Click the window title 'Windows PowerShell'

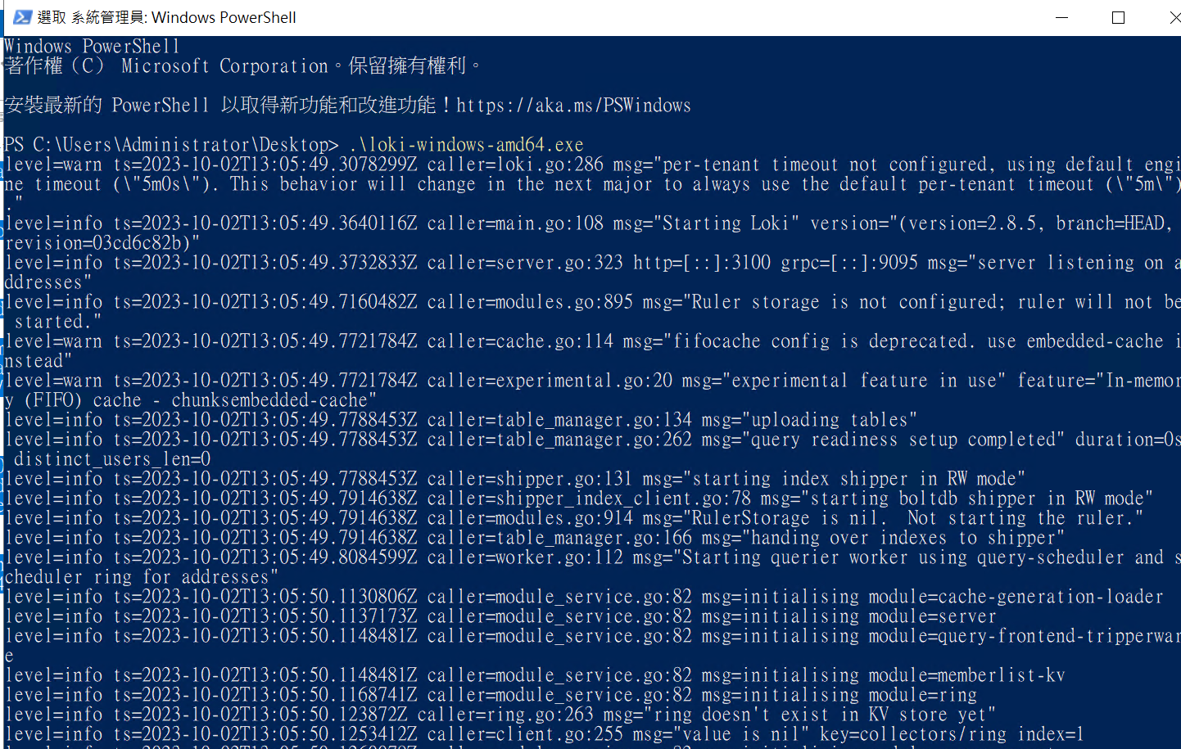pos(224,17)
